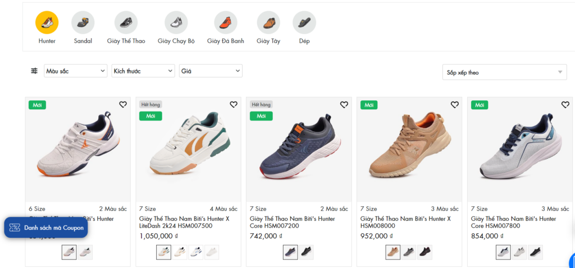Open the Kích thước size dropdown
This screenshot has width=575, height=268.
pos(143,71)
